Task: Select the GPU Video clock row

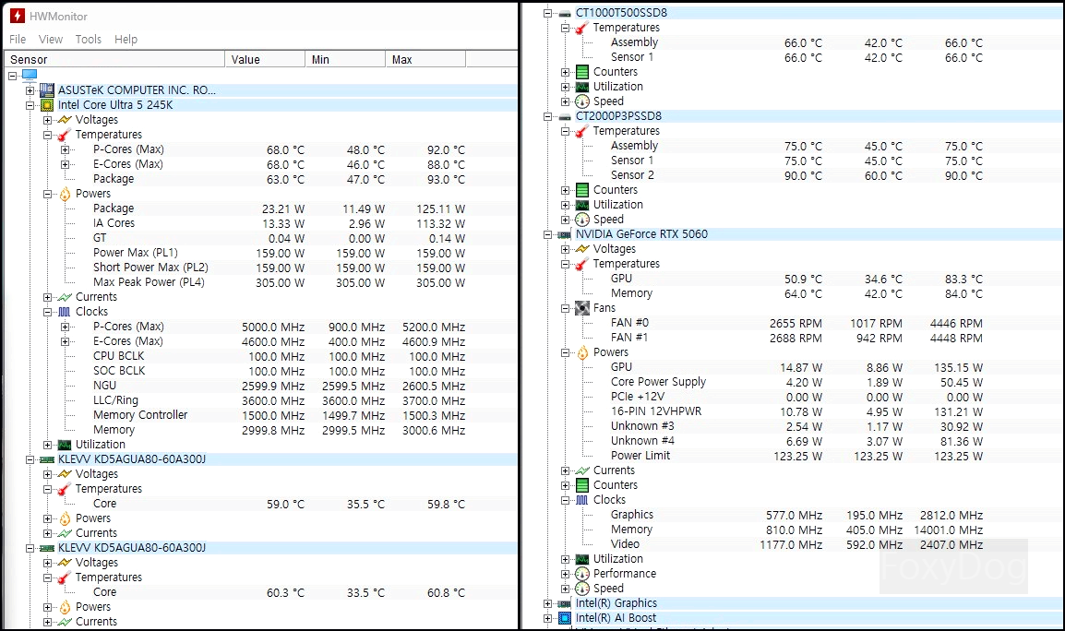Action: [796, 544]
